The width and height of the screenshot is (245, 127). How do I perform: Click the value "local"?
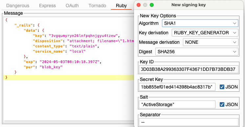point(78,51)
